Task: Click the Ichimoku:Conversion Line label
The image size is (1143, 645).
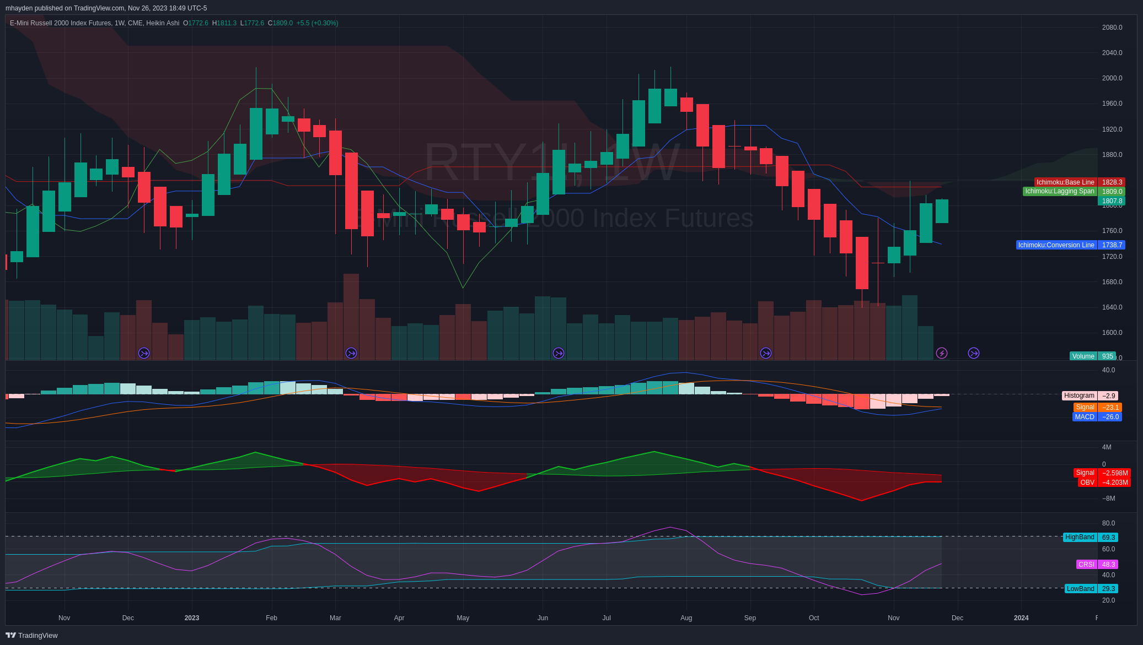Action: pos(1056,245)
